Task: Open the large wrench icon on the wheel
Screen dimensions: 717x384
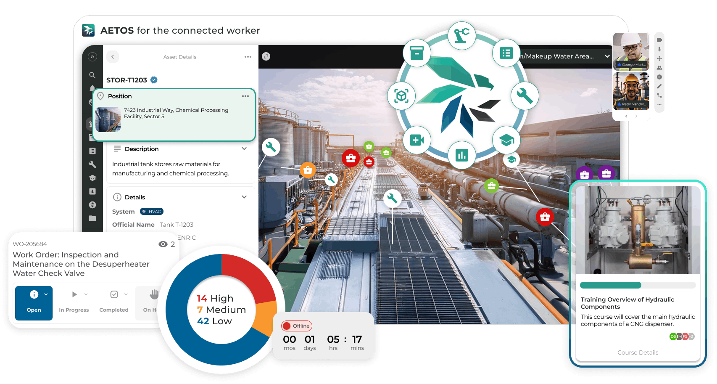Action: point(525,96)
